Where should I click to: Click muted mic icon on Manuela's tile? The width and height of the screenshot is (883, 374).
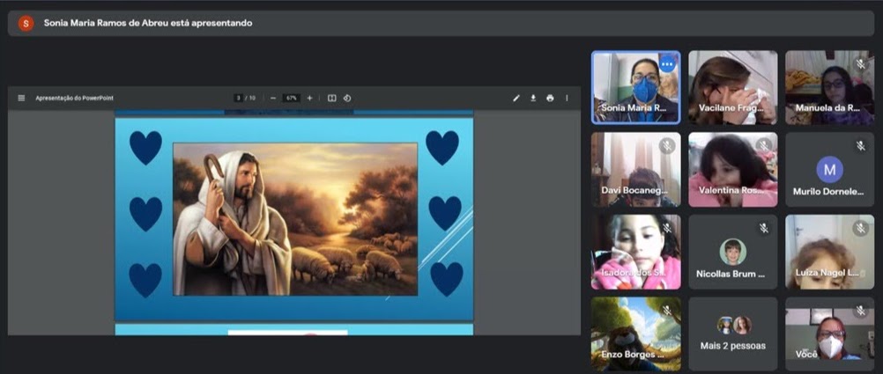coord(861,64)
